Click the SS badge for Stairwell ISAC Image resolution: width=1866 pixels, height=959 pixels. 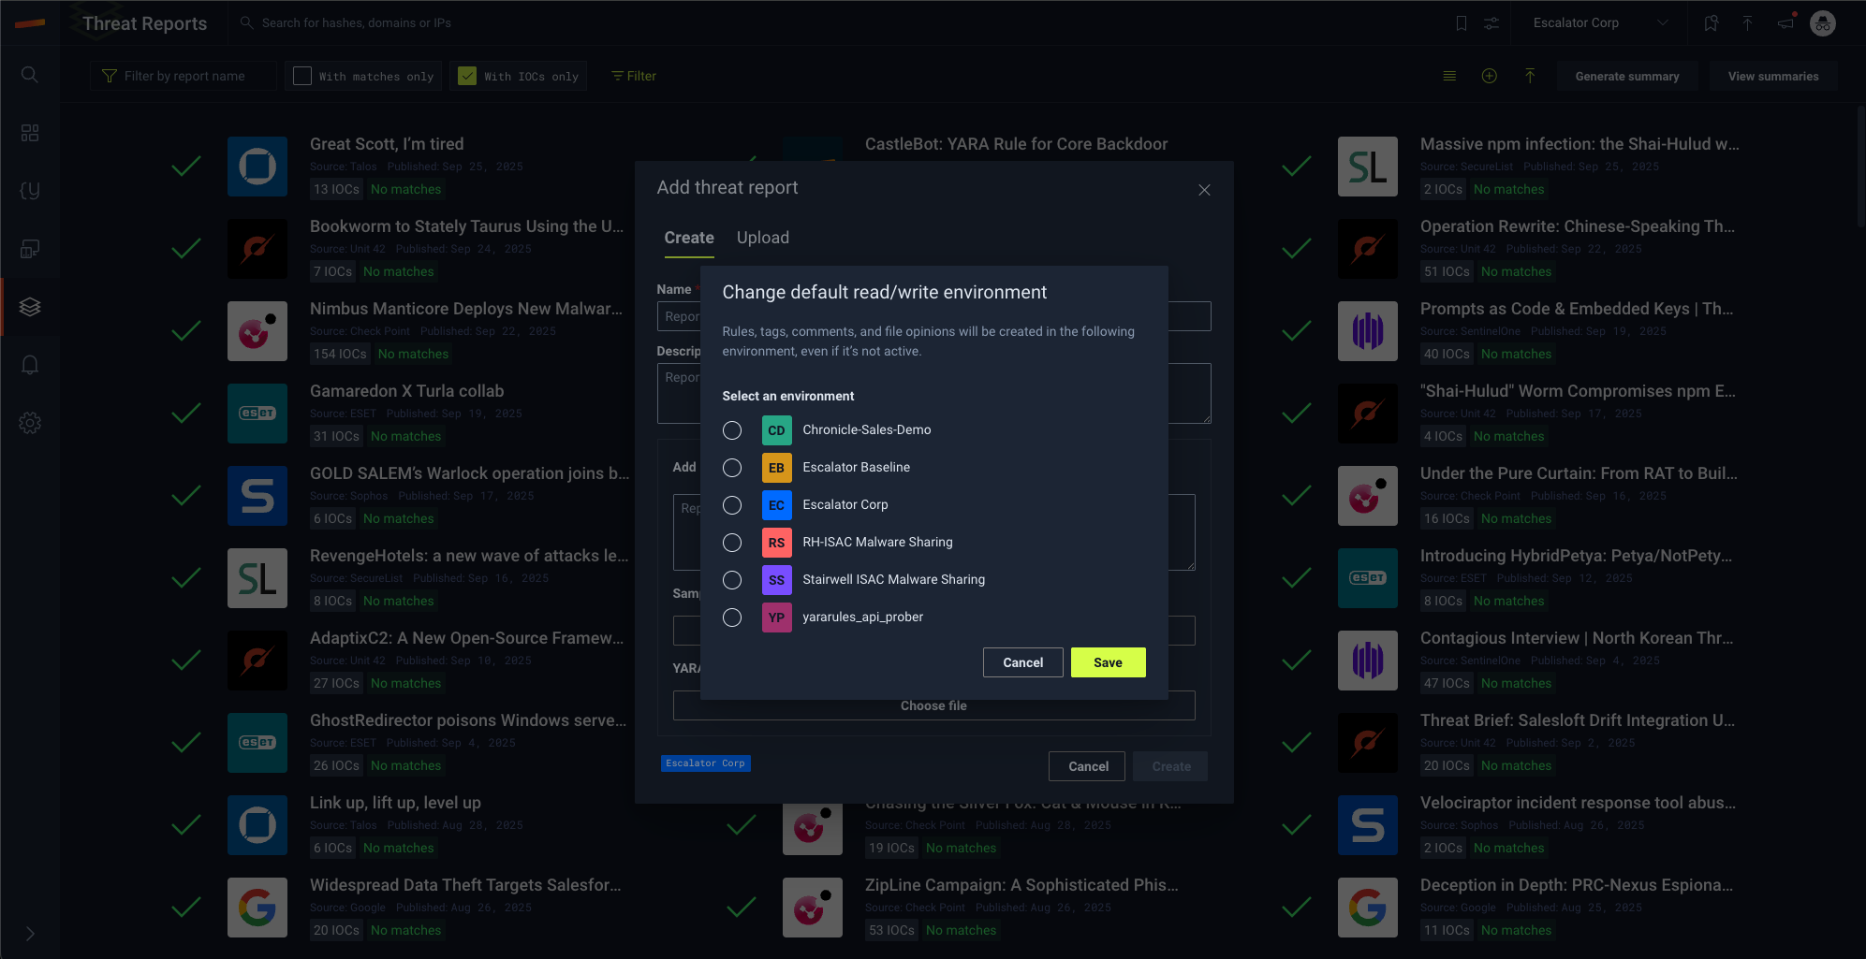(x=776, y=580)
